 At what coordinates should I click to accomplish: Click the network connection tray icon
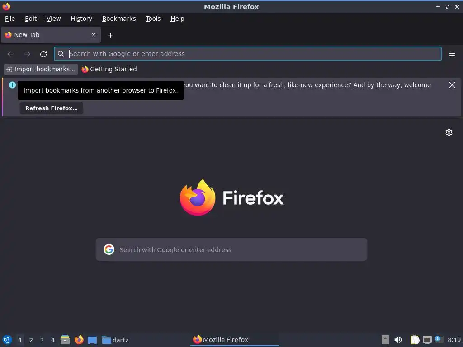coord(427,340)
